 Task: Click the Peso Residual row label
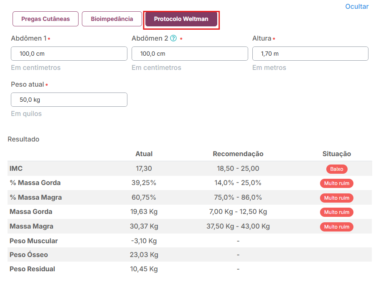point(32,269)
